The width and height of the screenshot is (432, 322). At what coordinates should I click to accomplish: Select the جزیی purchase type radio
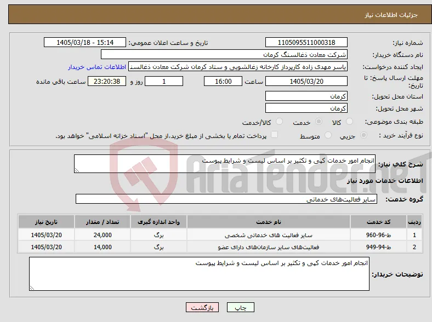click(363, 135)
